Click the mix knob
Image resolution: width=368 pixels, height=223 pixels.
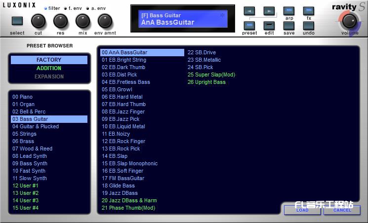(82, 21)
